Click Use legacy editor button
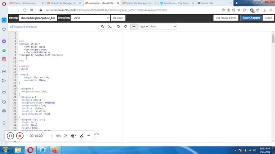 [x=226, y=18]
